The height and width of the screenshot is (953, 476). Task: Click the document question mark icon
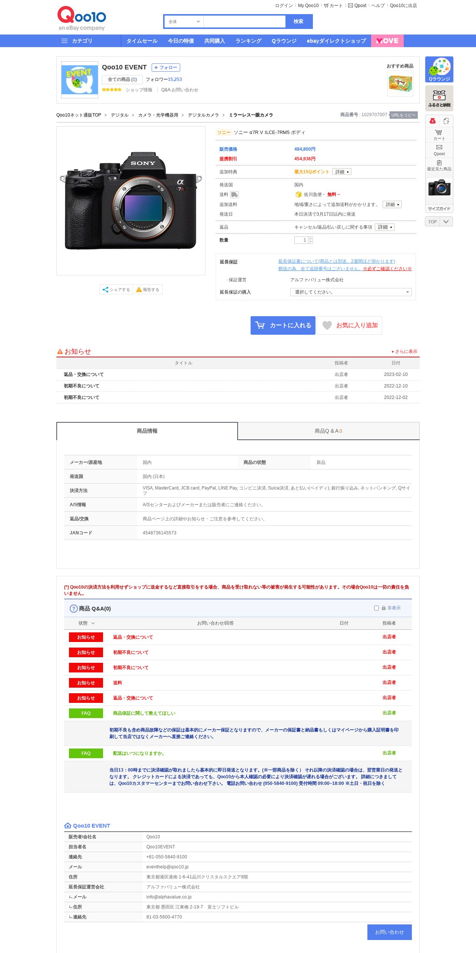[x=446, y=121]
